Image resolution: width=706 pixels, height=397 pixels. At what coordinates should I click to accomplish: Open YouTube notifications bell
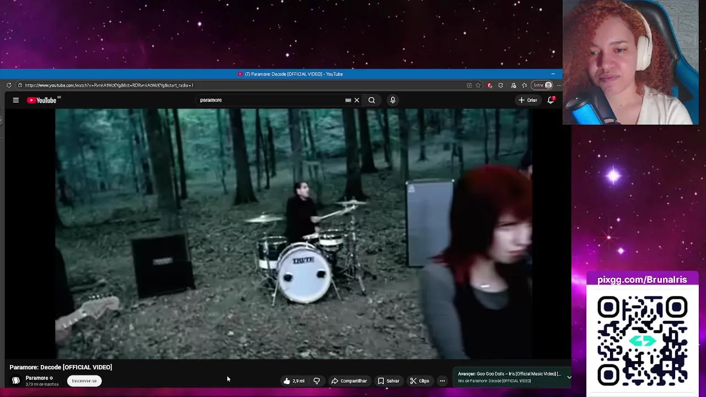[550, 100]
